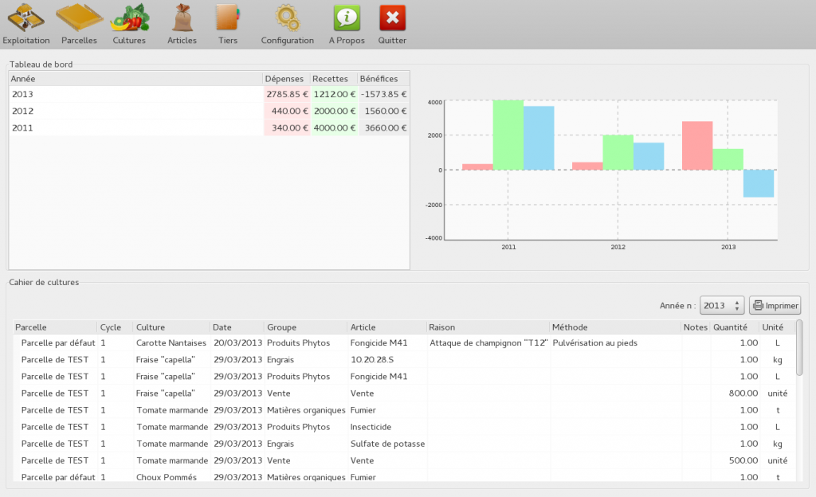This screenshot has width=816, height=497.
Task: Select the 2012 row in Tableau de bord
Action: 210,111
